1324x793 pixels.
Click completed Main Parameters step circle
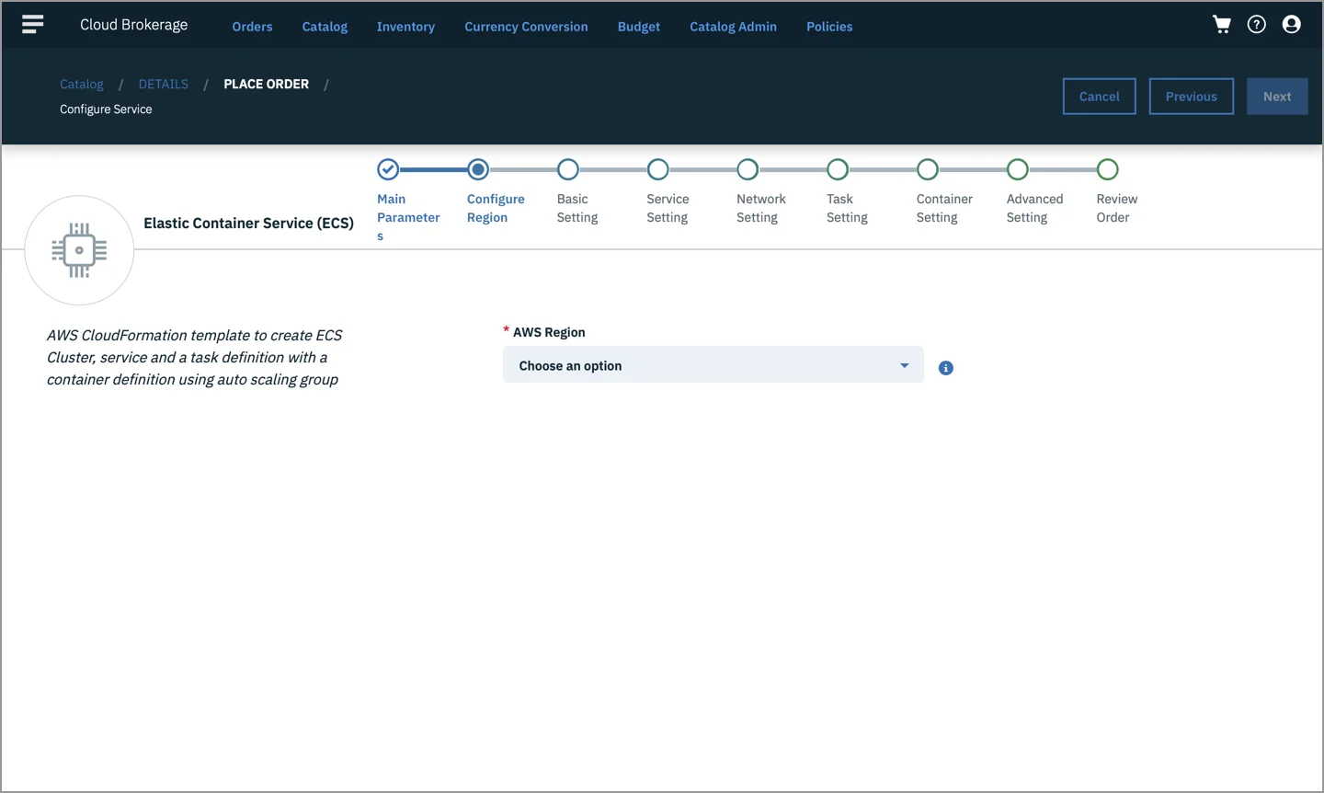(x=388, y=169)
